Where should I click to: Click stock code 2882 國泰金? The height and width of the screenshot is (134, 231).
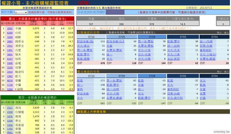pos(10,42)
